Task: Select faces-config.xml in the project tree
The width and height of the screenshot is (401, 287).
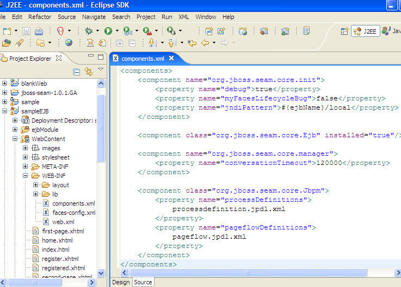Action: point(74,213)
